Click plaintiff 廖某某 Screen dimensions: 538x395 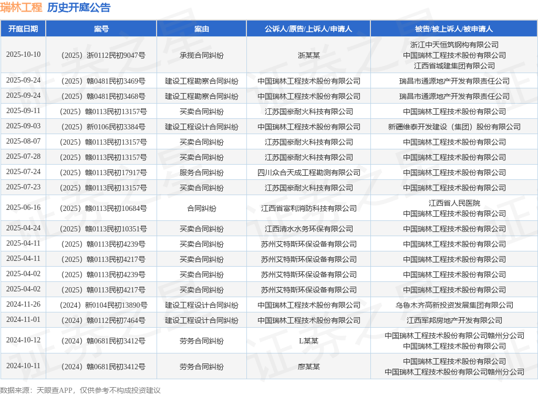click(308, 367)
